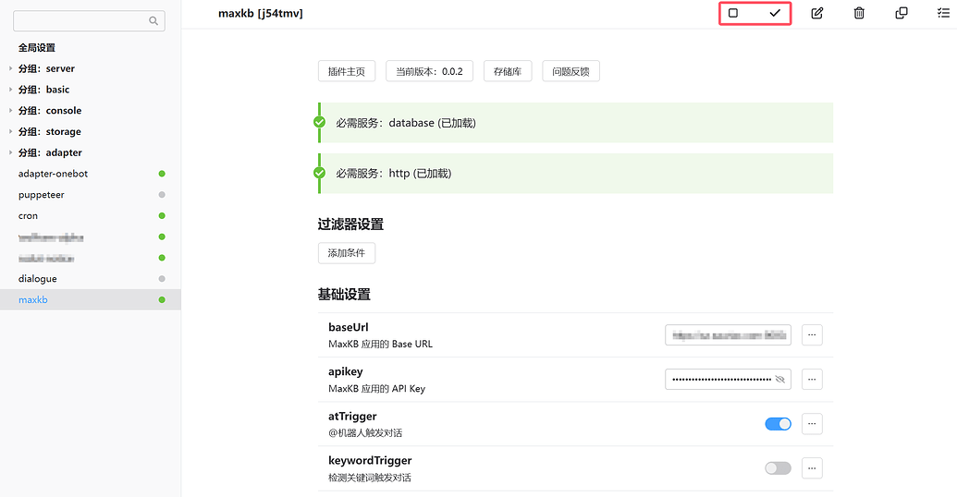Click the 过滤器设置 heading

pos(350,224)
